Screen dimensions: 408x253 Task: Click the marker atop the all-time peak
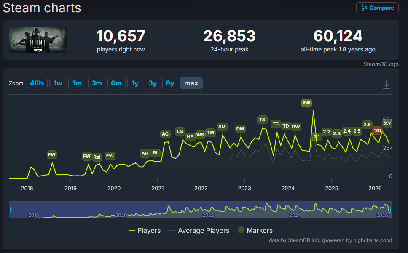tap(306, 103)
